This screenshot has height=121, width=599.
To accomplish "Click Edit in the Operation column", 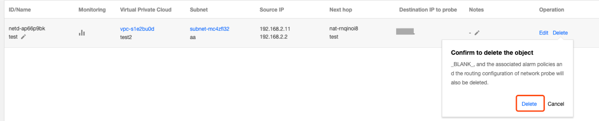I will [543, 33].
